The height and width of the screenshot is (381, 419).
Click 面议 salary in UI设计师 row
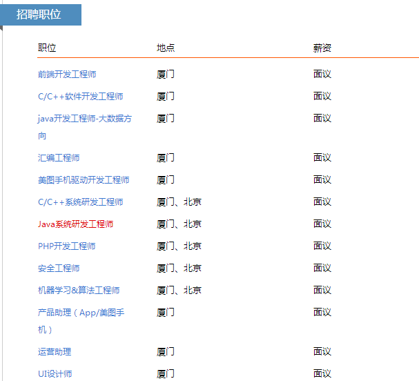click(322, 373)
